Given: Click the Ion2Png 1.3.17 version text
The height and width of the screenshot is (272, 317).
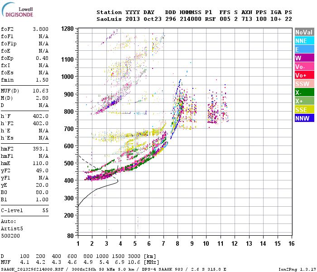Looking at the screenshot, I should point(297,269).
